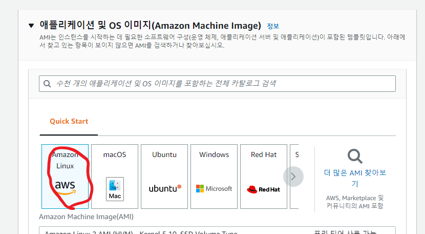The image size is (425, 234).
Task: Switch to the Quick Start tab
Action: (69, 121)
